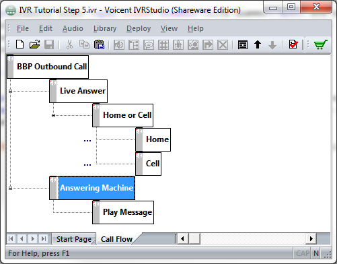
Task: Click the last tab navigation button
Action: 44,238
